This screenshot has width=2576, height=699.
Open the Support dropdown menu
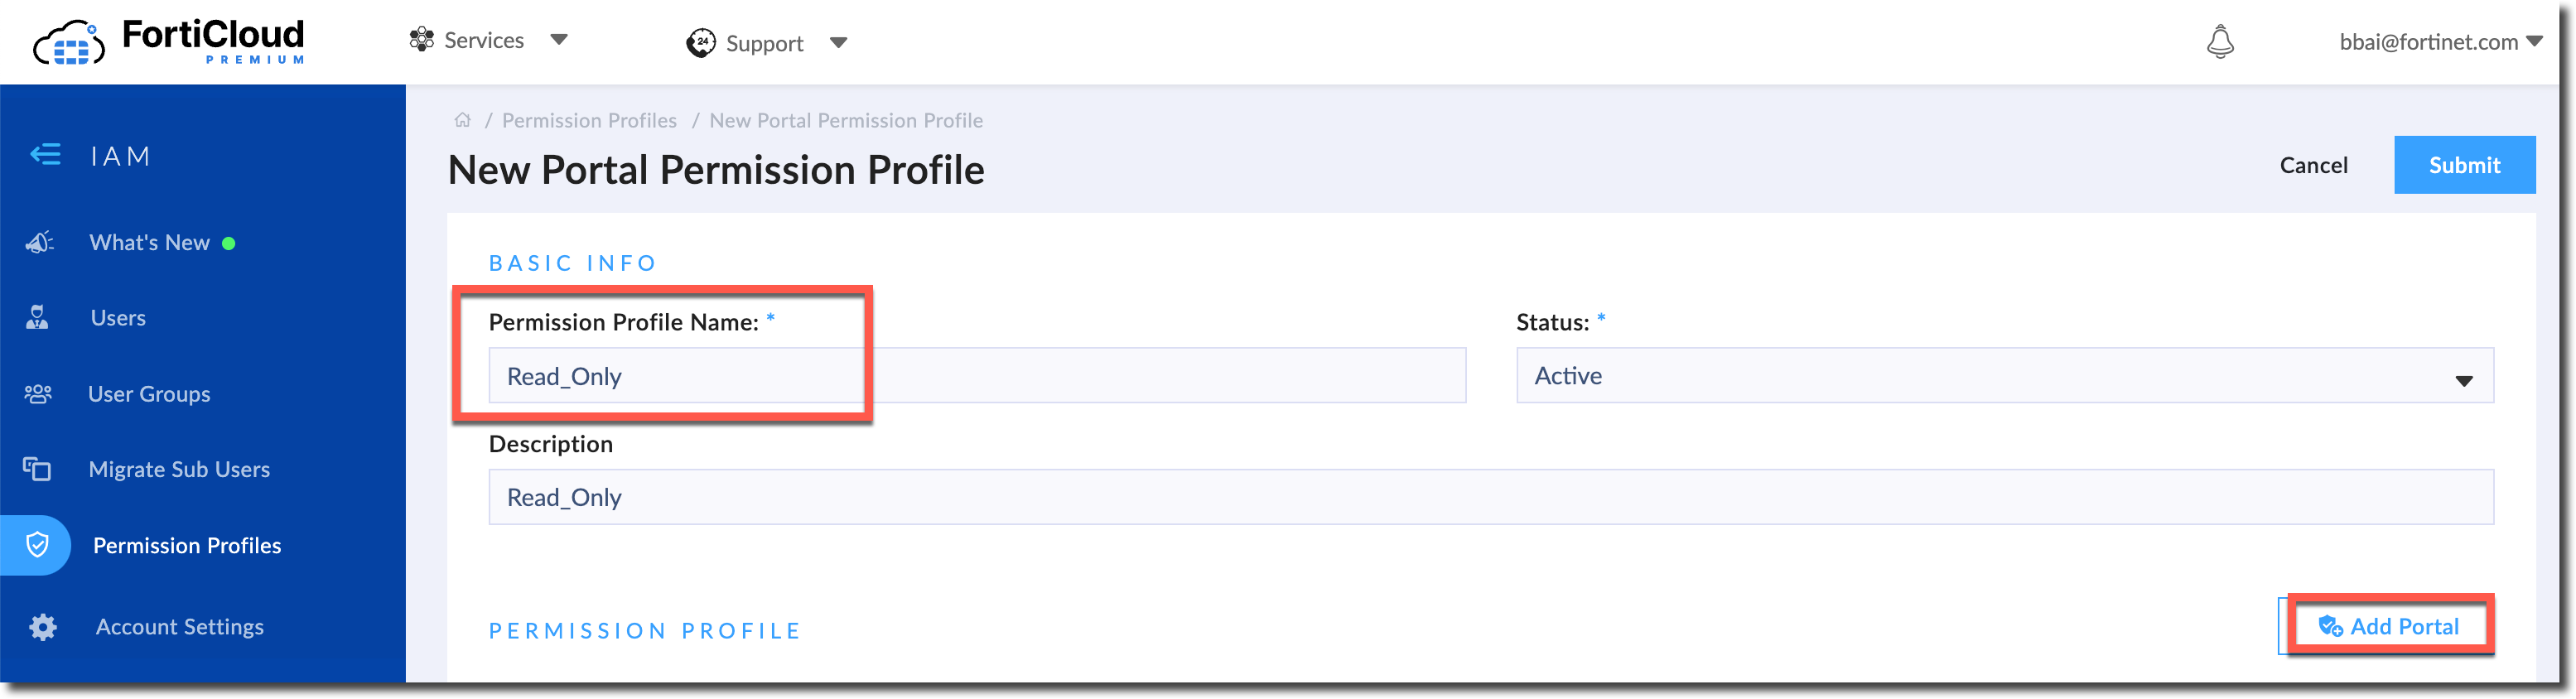pyautogui.click(x=767, y=43)
